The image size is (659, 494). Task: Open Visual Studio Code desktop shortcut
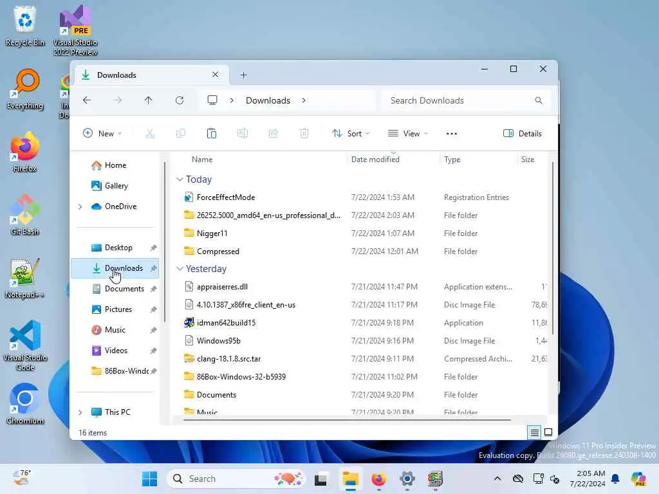pyautogui.click(x=25, y=345)
